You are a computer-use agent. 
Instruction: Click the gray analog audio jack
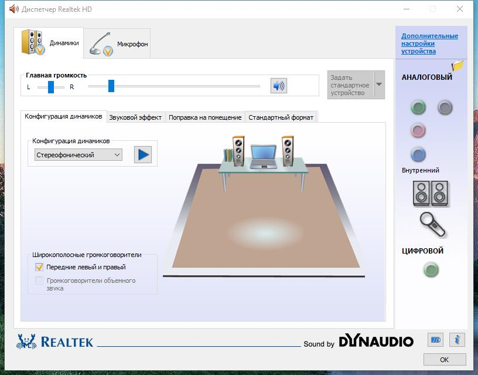click(x=445, y=107)
